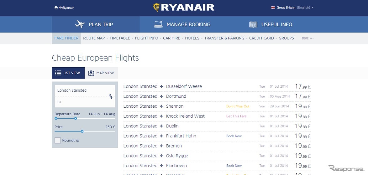Image resolution: width=368 pixels, height=175 pixels.
Task: Go to Hotels page
Action: click(192, 38)
